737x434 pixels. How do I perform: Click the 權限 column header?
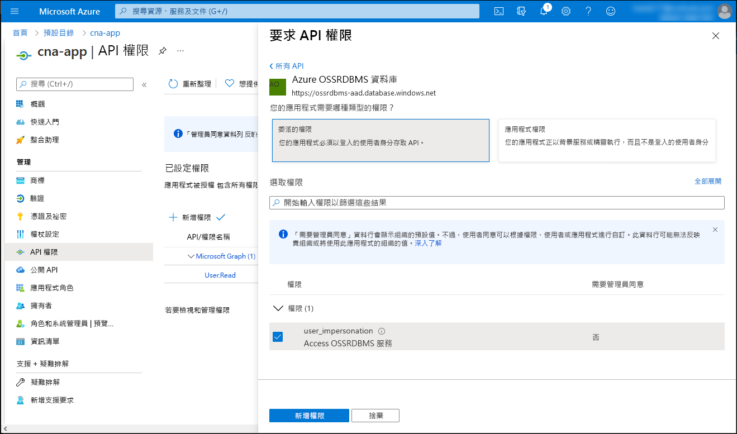294,284
